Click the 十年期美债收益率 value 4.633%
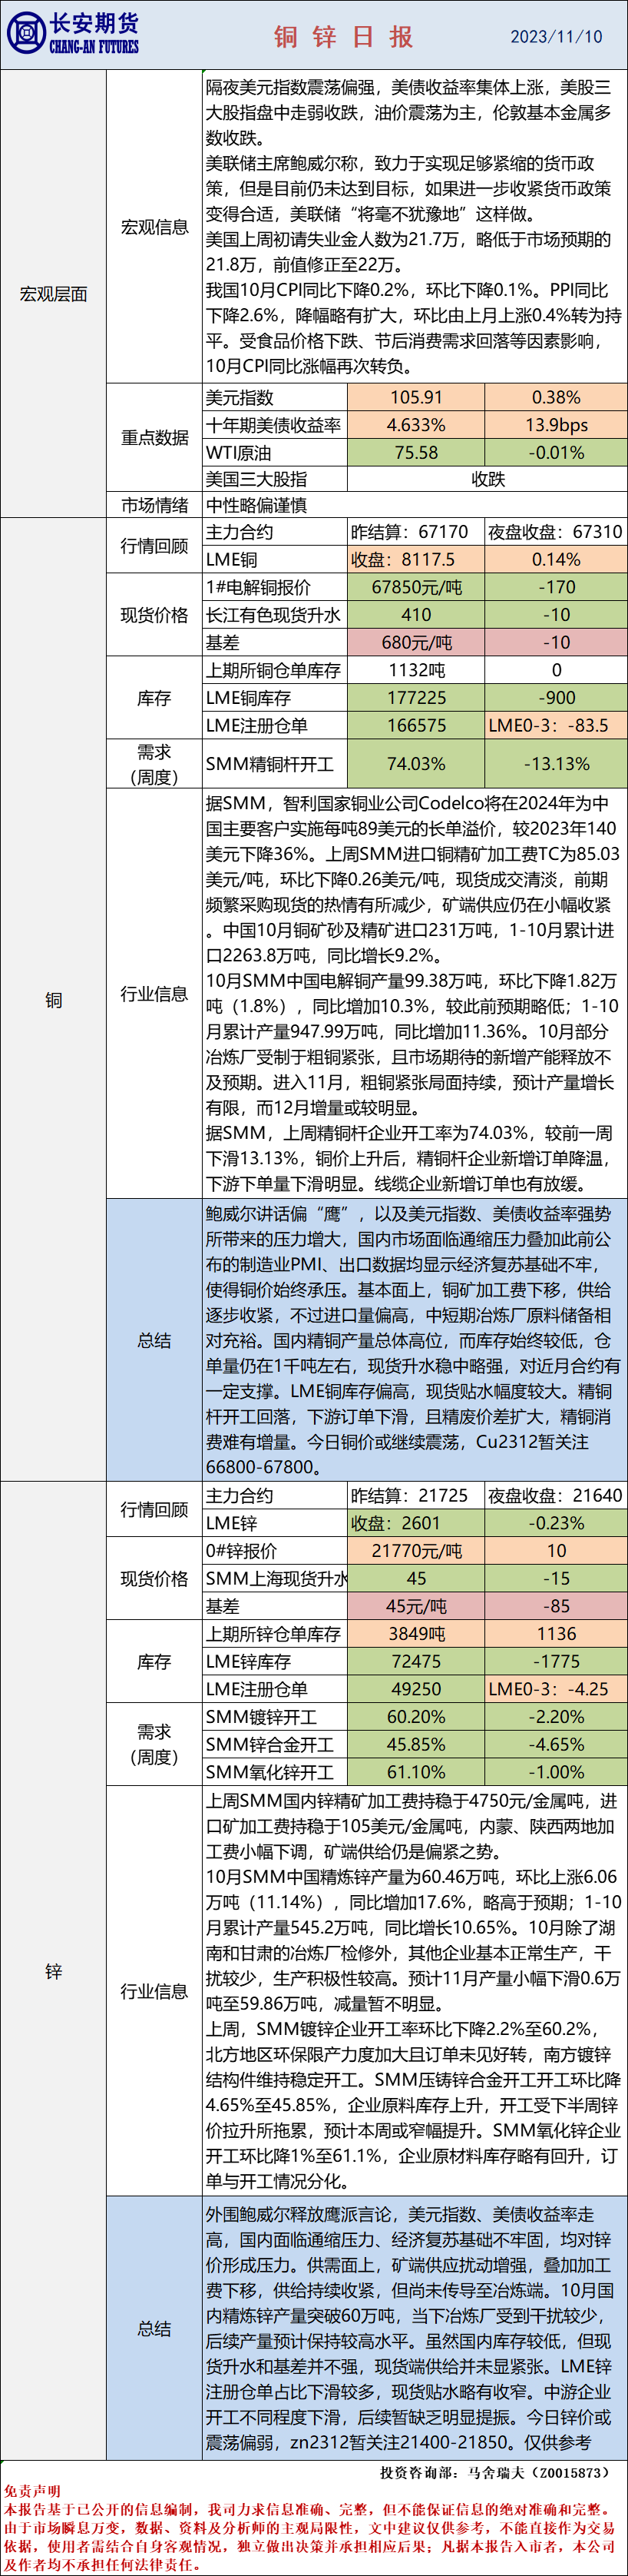 point(416,425)
